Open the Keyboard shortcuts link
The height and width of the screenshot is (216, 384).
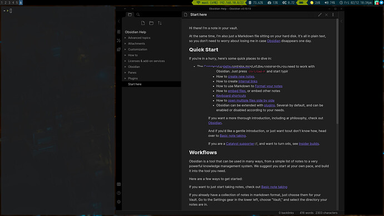(x=231, y=96)
